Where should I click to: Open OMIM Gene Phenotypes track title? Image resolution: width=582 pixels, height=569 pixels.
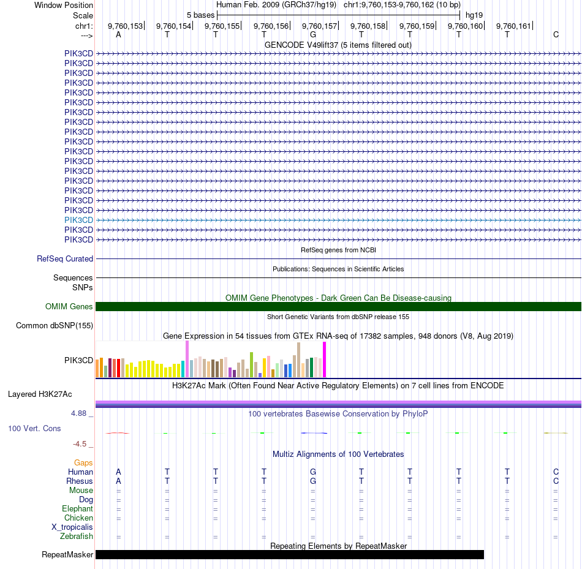[338, 298]
